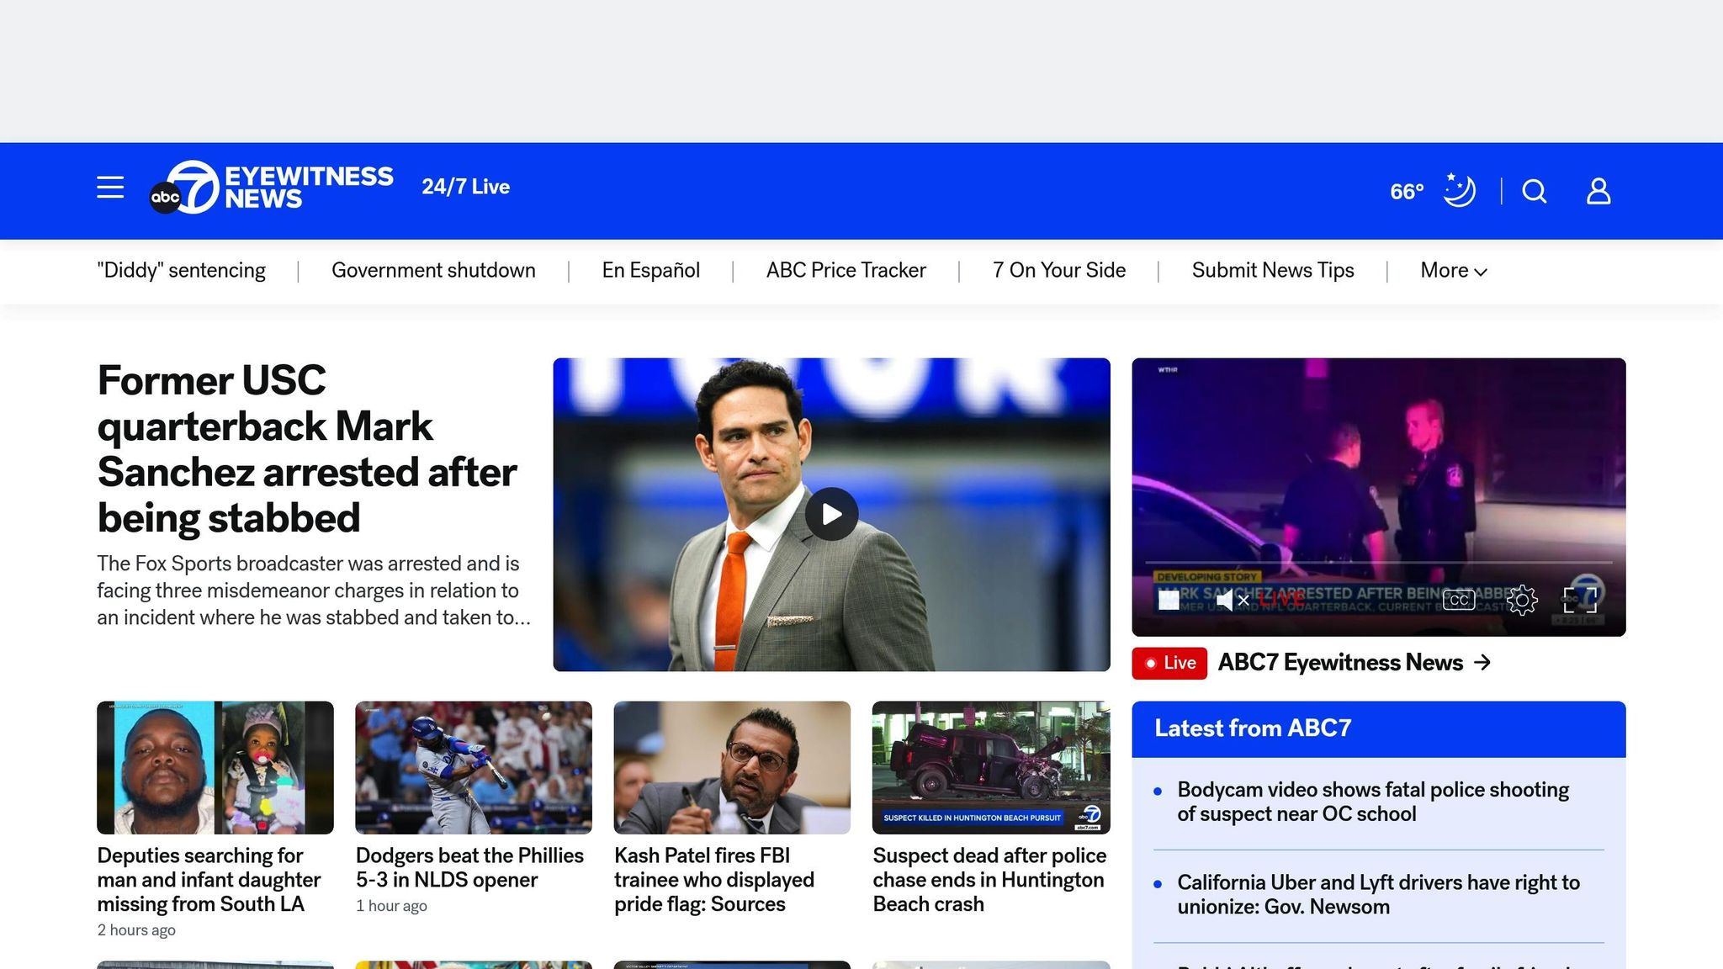The width and height of the screenshot is (1723, 969).
Task: Unmute the live video player
Action: (1233, 600)
